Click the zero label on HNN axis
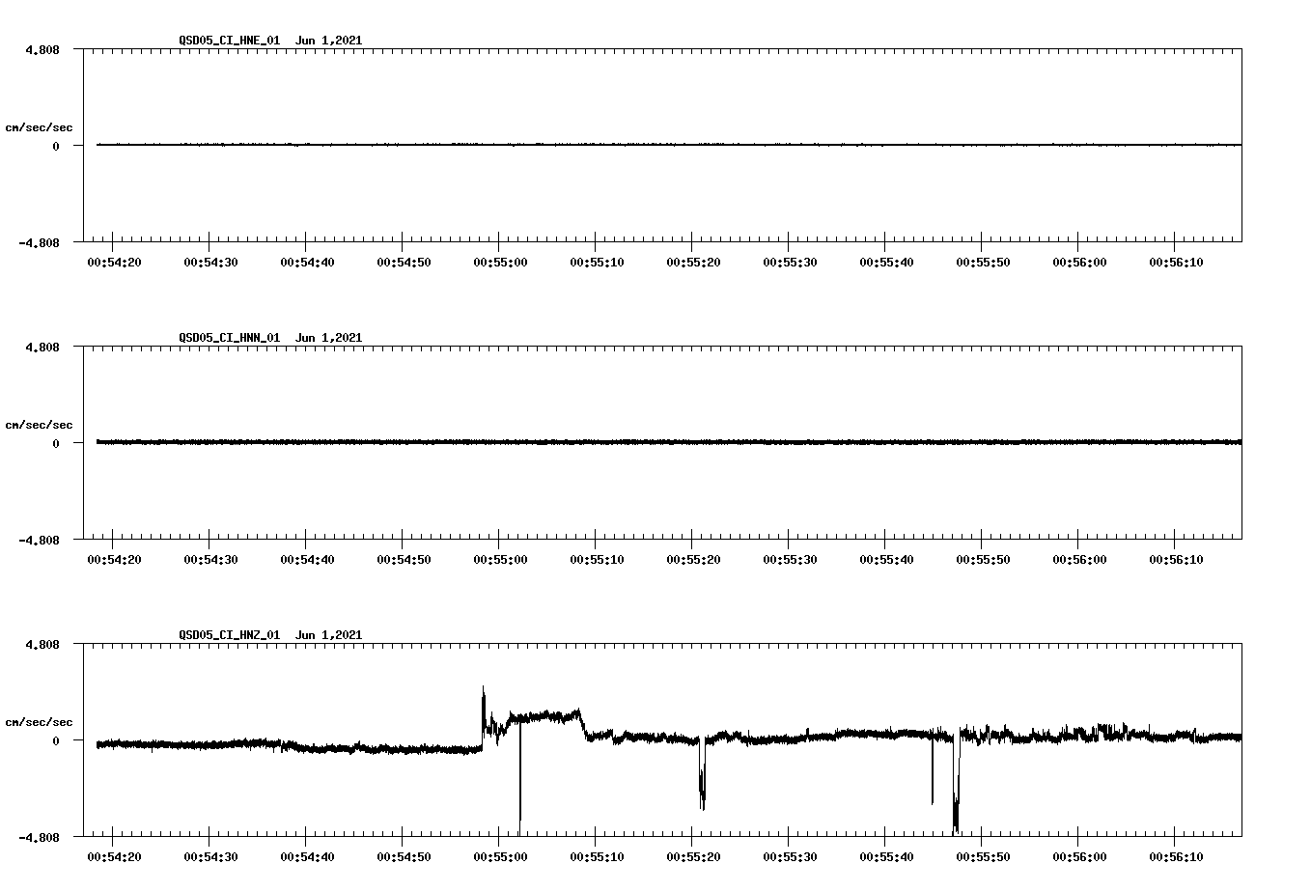Image resolution: width=1311 pixels, height=892 pixels. pos(56,443)
